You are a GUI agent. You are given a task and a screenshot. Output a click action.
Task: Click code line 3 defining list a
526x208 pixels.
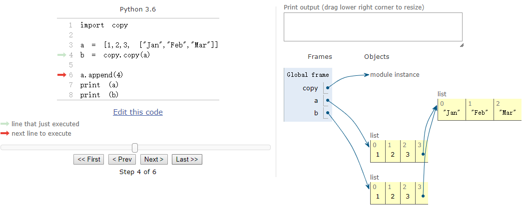pos(149,45)
